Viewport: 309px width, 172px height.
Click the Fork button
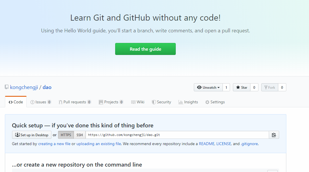270,87
